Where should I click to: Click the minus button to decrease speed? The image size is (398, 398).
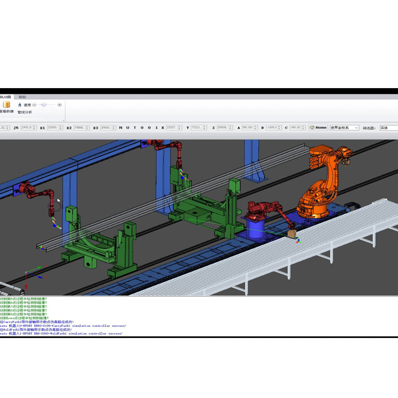[x=34, y=105]
